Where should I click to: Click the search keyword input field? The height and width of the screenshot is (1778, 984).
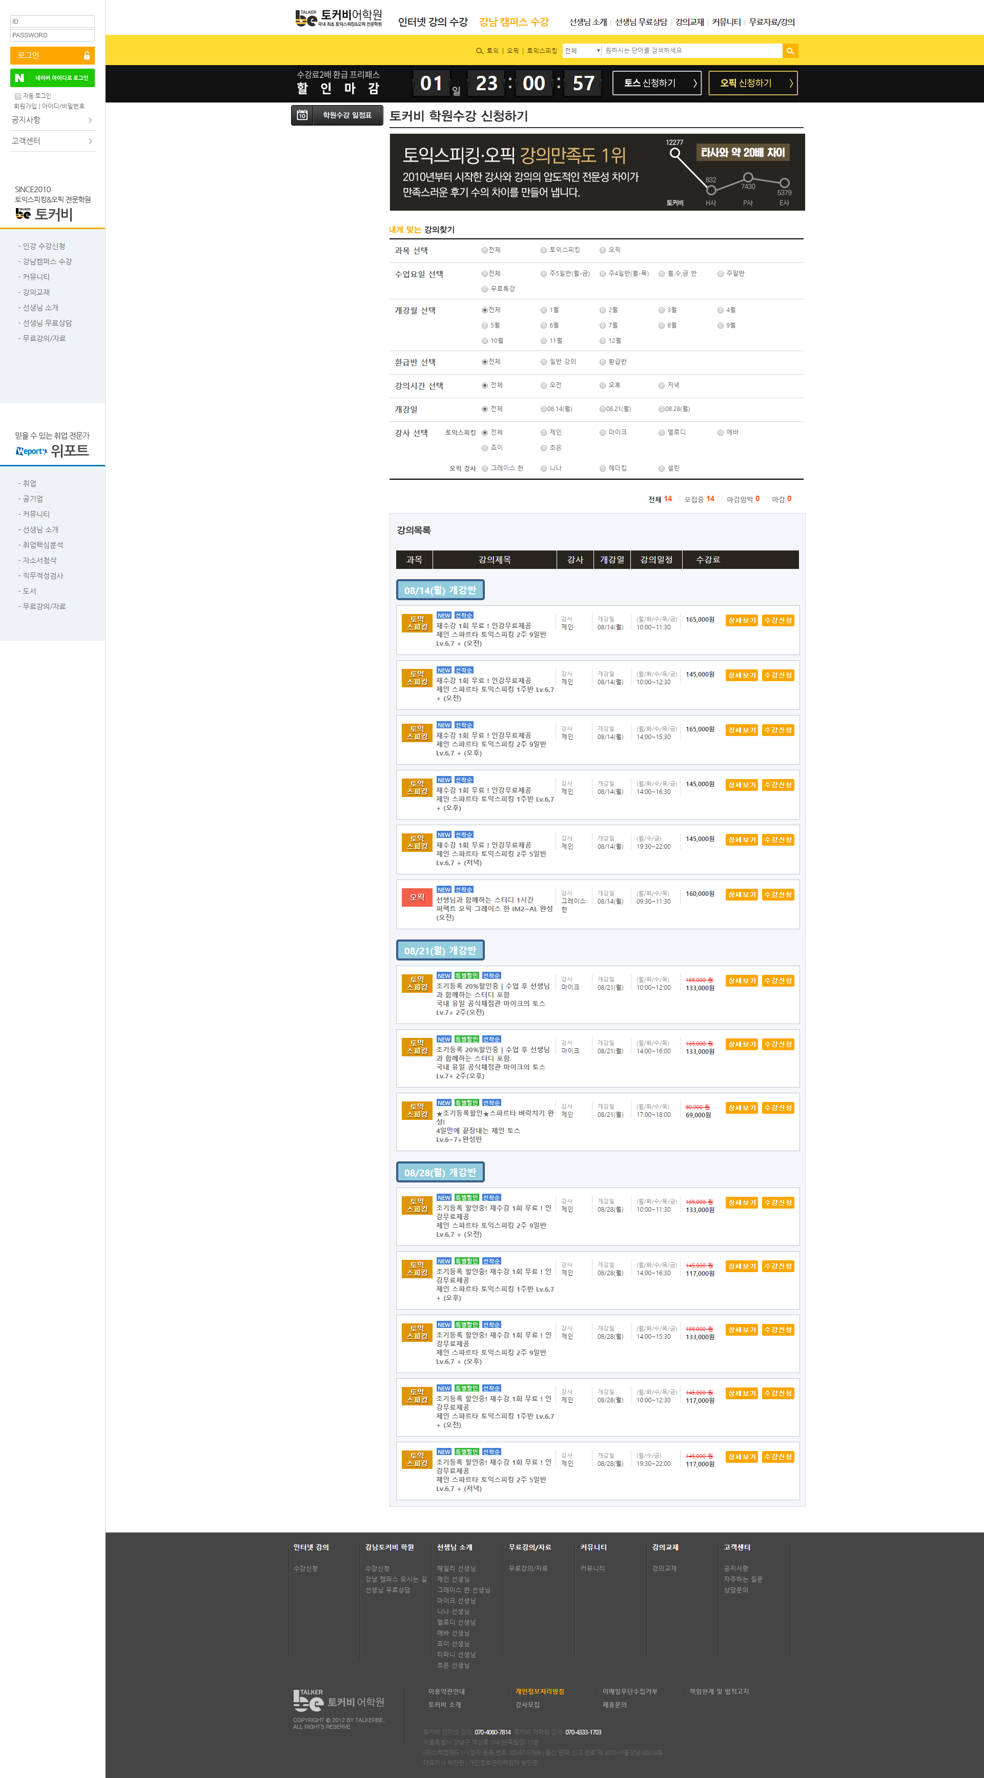point(692,51)
